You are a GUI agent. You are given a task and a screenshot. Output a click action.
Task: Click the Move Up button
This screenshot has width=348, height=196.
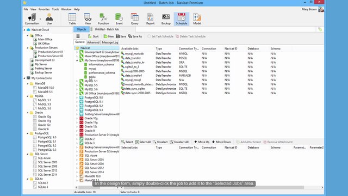(x=202, y=142)
